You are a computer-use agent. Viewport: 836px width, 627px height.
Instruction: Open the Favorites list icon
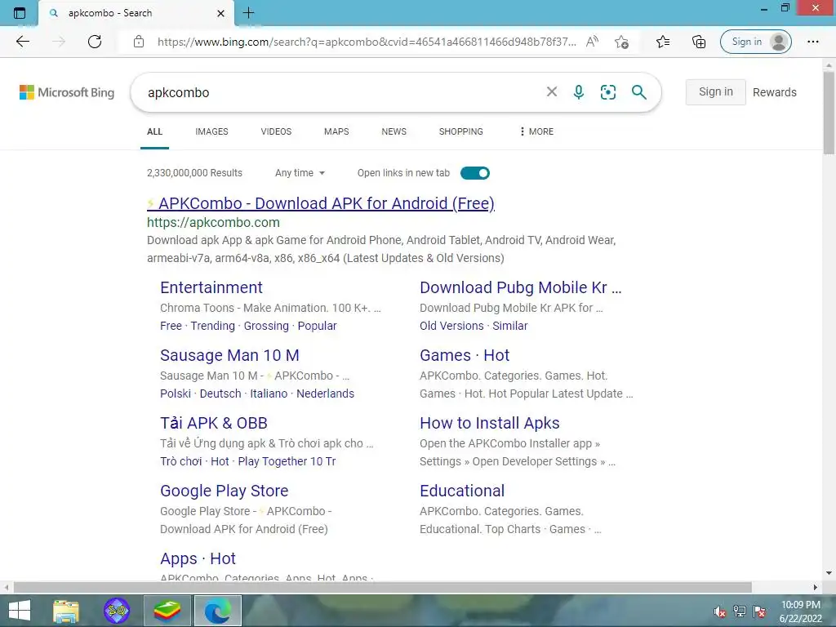click(x=663, y=42)
